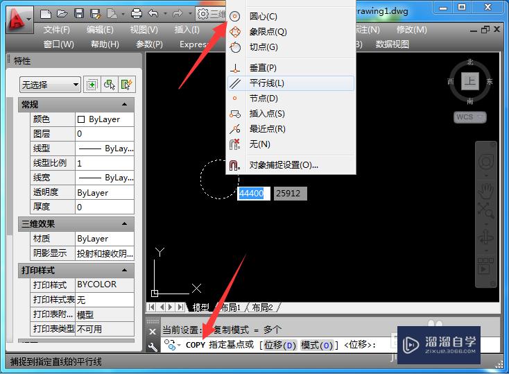Open the 编辑(E) menu

(x=100, y=30)
